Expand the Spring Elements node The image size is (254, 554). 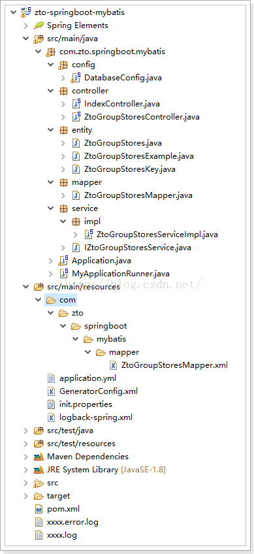pos(25,25)
